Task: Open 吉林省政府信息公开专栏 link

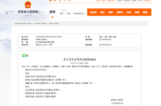Action: point(23,24)
